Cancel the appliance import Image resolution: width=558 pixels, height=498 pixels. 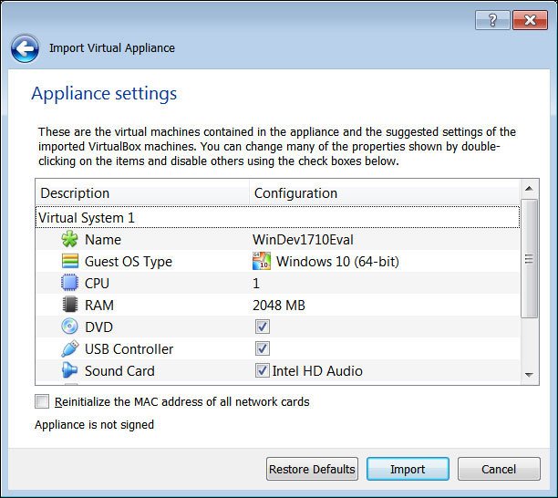499,470
